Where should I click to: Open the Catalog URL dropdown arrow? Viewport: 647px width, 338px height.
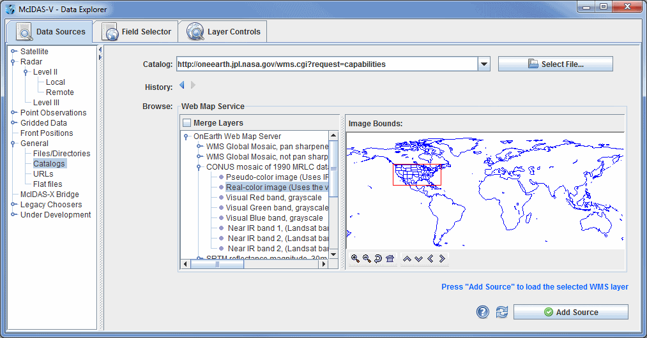click(x=484, y=64)
